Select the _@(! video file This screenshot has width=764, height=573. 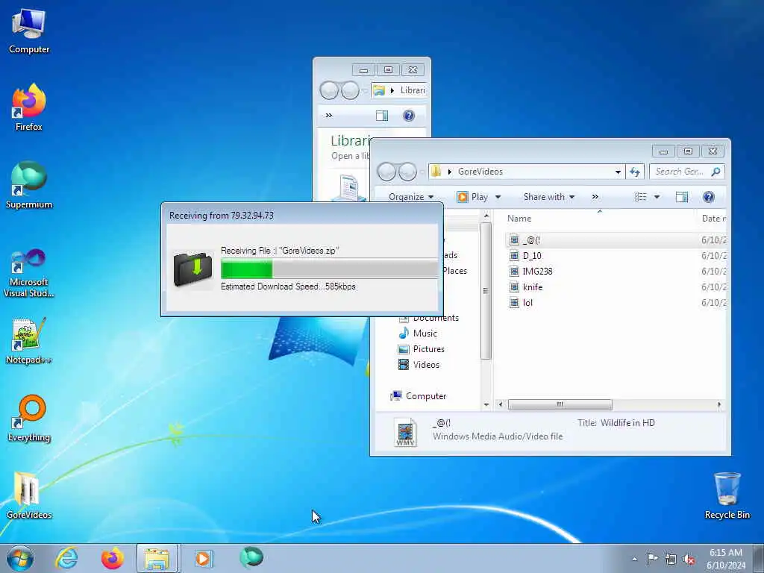click(x=531, y=239)
